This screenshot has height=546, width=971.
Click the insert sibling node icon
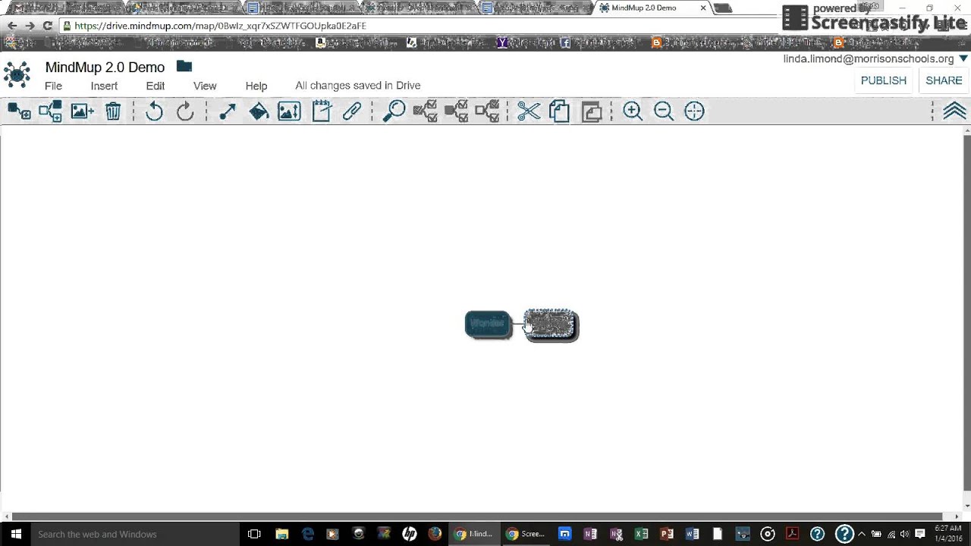coord(50,111)
